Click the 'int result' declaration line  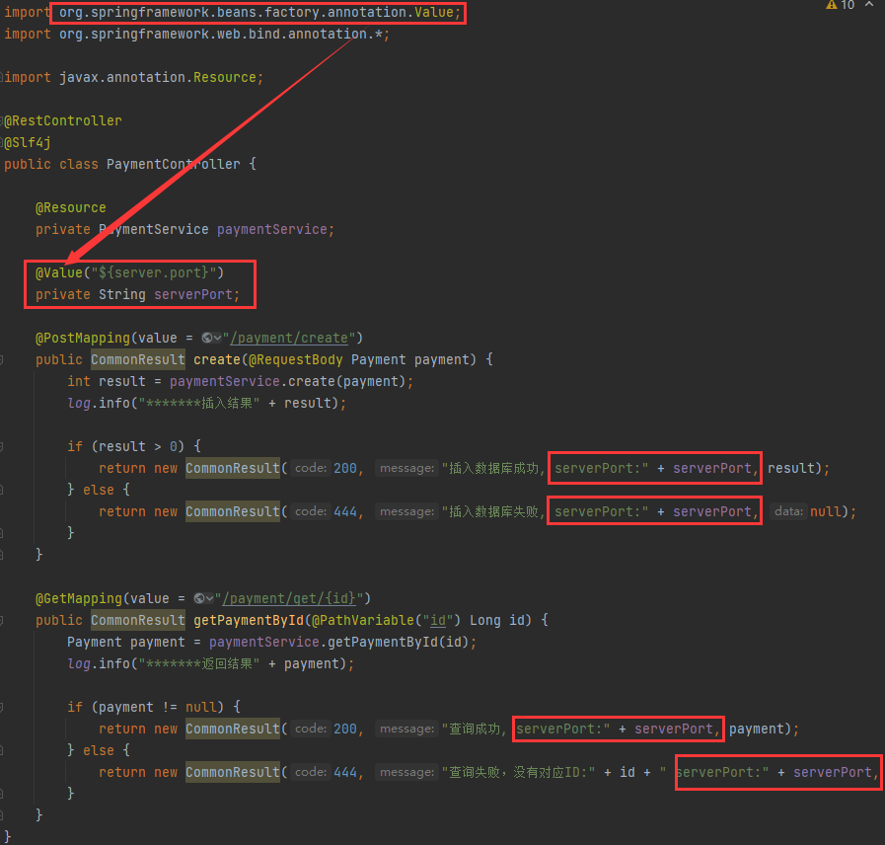coord(241,381)
